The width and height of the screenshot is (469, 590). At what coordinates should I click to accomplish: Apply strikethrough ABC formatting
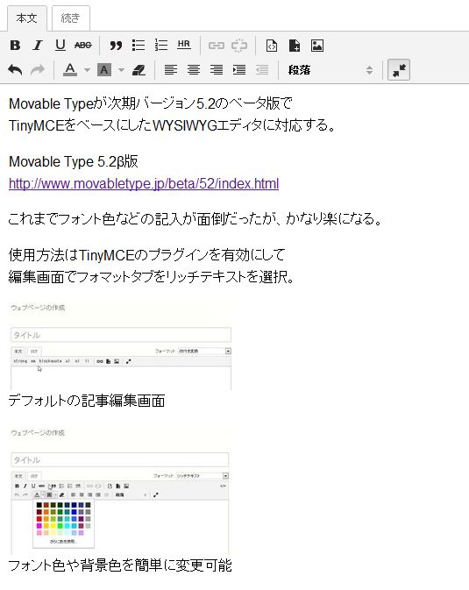tap(82, 46)
